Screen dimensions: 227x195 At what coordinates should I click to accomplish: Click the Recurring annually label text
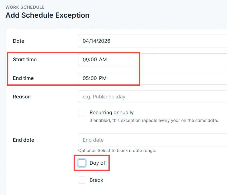[x=111, y=113]
